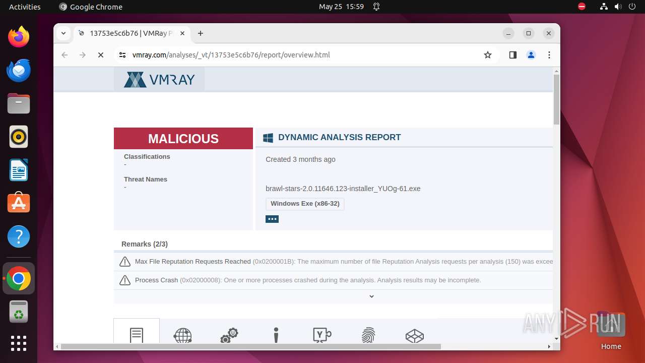Show Applications grid
This screenshot has width=645, height=363.
(19, 343)
